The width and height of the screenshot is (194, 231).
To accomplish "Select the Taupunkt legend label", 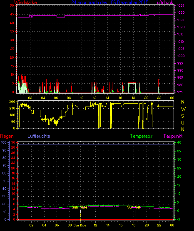I will tap(173, 136).
